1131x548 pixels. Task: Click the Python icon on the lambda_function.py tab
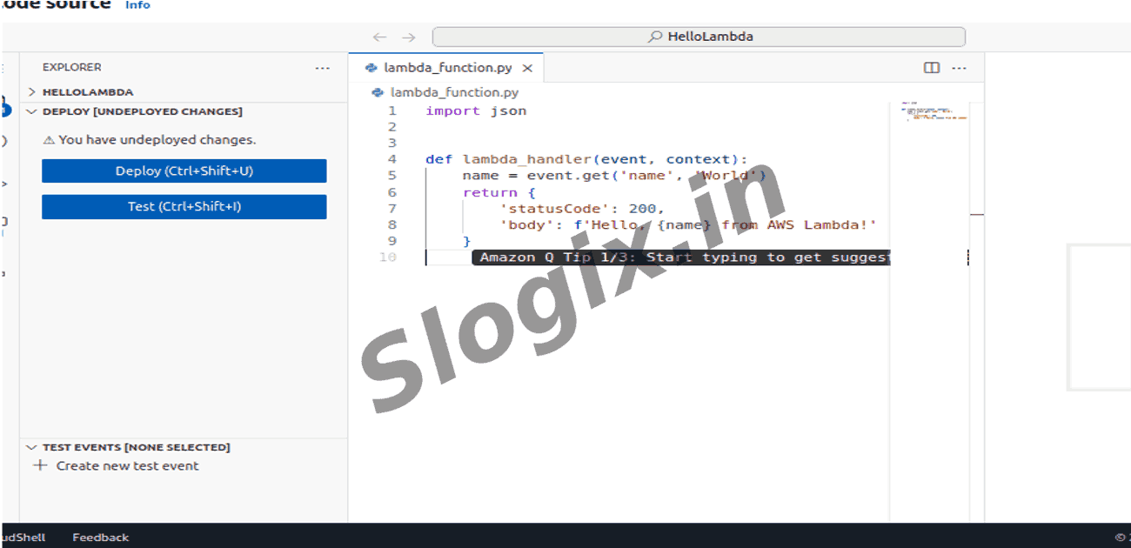(370, 66)
